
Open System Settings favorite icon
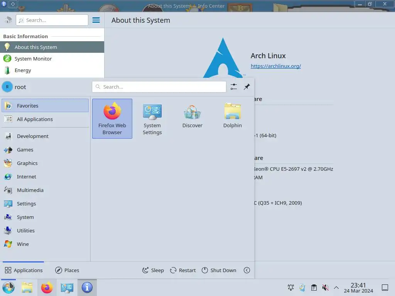point(152,119)
